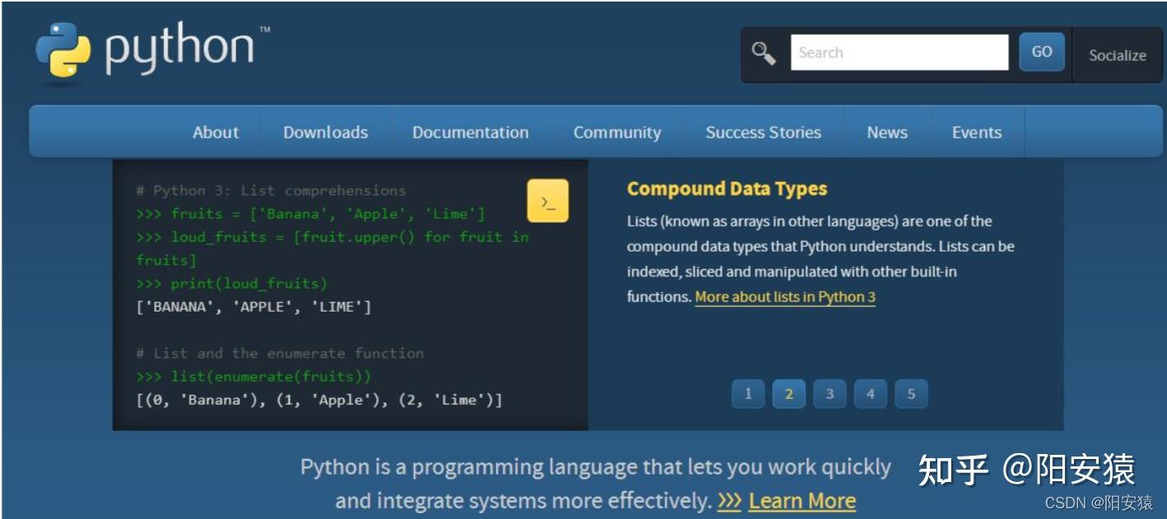Select carousel slide 3

pyautogui.click(x=829, y=394)
